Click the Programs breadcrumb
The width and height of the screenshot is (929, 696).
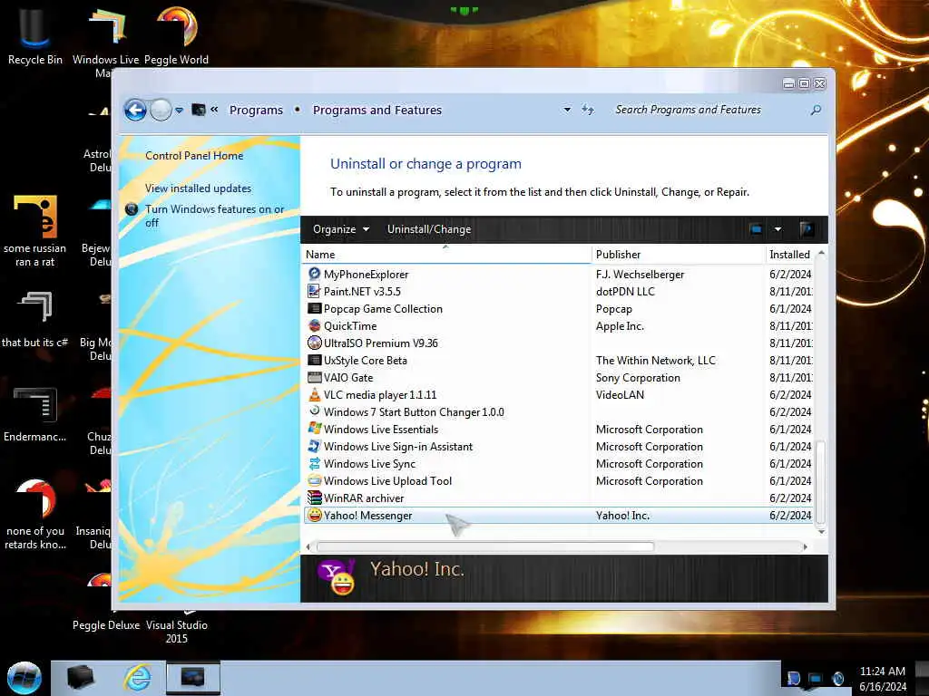pos(256,110)
